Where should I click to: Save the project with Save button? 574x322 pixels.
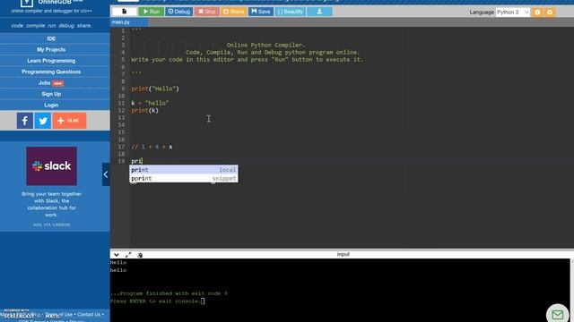[x=261, y=12]
